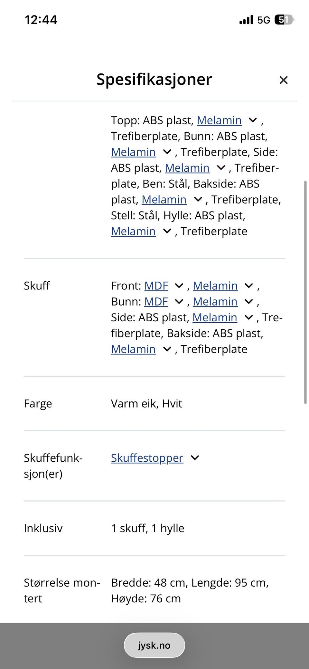Expand the Melamin chevron in Hylle description
This screenshot has width=309, height=669.
[167, 231]
